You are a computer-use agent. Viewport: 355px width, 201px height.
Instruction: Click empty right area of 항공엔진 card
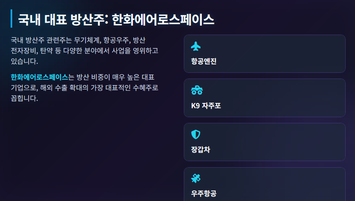[283, 54]
